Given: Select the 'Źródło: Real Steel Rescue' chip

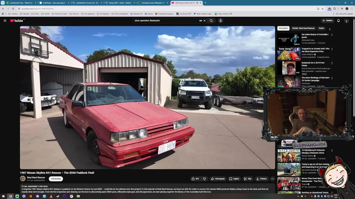Looking at the screenshot, I should (303, 28).
